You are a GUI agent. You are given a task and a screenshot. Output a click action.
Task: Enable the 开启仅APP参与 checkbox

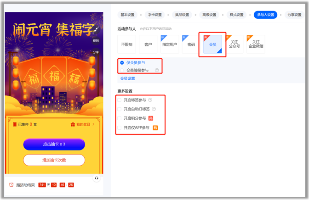pos(119,128)
